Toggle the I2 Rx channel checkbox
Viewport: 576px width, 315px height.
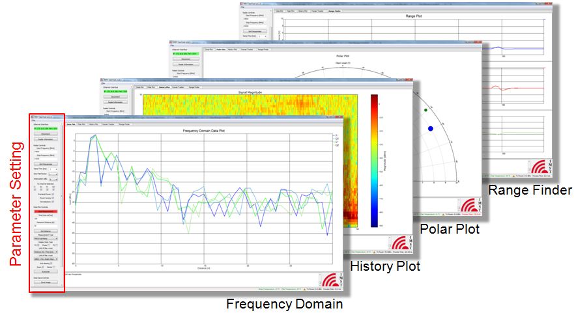[x=48, y=189]
